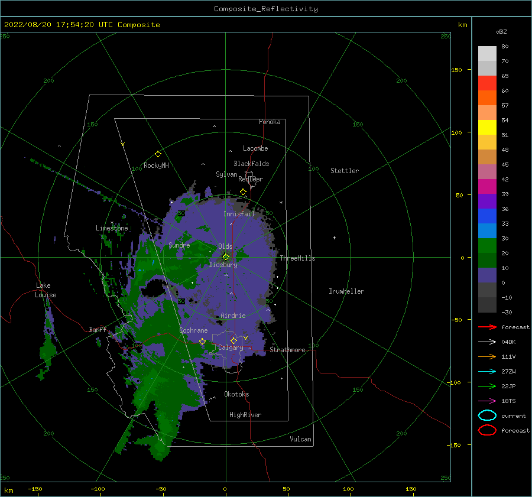Select the light blue 30–33 dBZ swatch
The width and height of the screenshot is (532, 497).
[x=487, y=230]
